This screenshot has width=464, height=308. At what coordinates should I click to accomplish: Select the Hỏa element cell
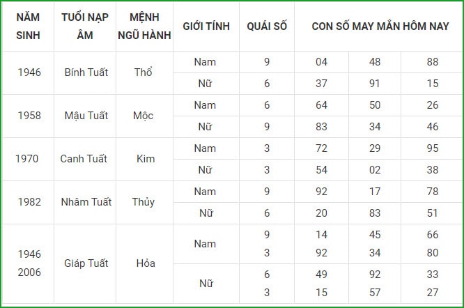pos(146,263)
